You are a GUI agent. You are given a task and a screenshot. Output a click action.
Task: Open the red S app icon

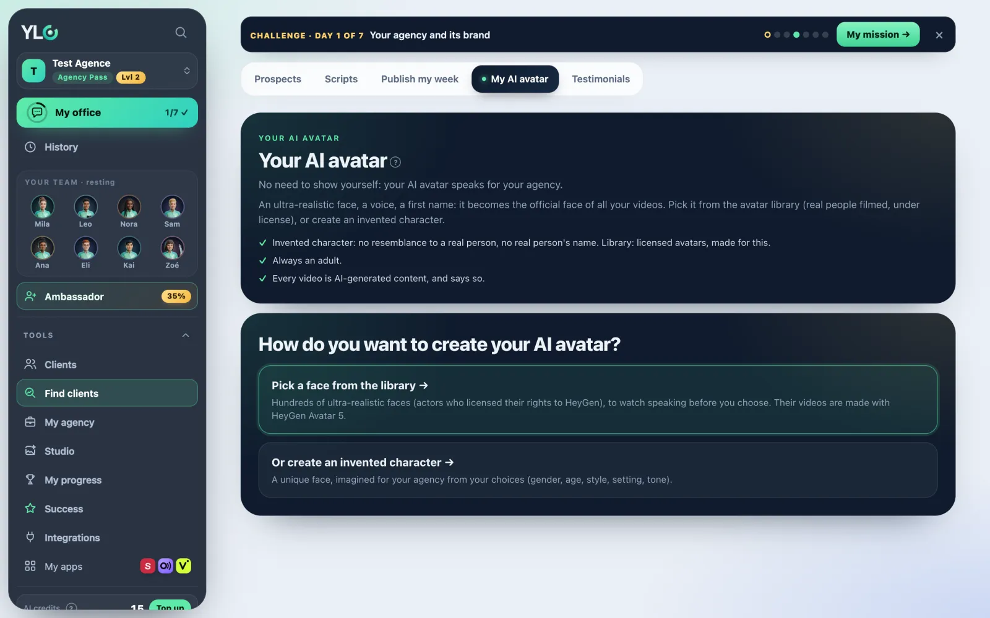(x=147, y=566)
